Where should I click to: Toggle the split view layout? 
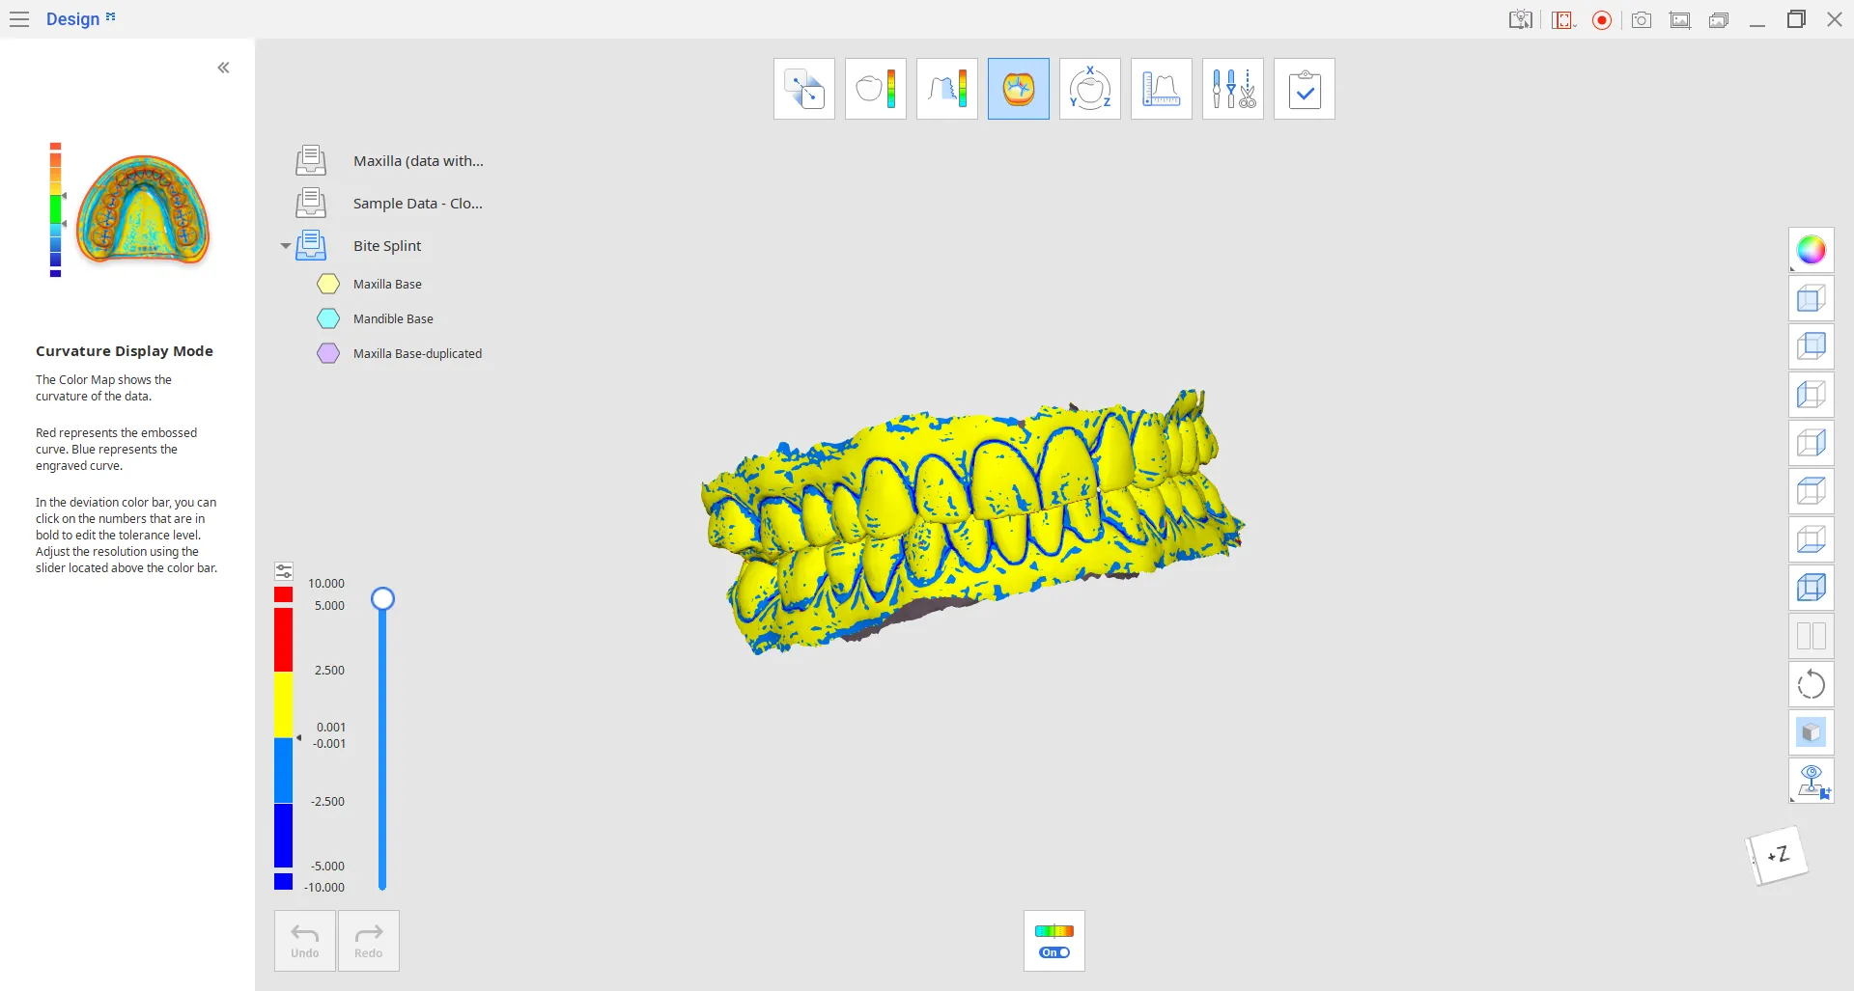coord(1812,636)
